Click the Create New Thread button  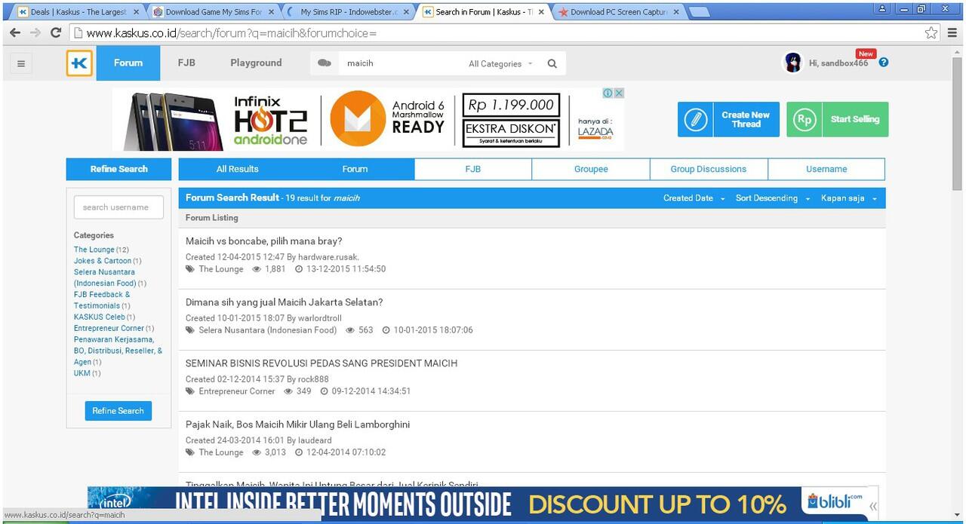pyautogui.click(x=728, y=119)
